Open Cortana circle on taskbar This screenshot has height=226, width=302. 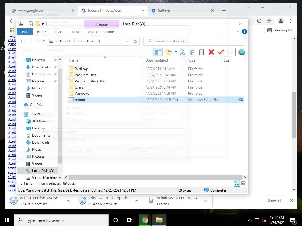[x=116, y=220]
